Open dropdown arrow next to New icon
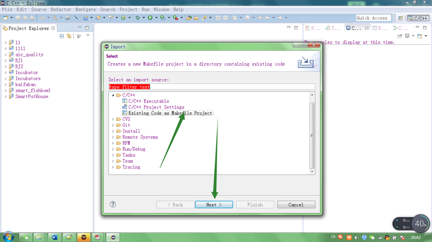This screenshot has height=242, width=432. (x=11, y=18)
